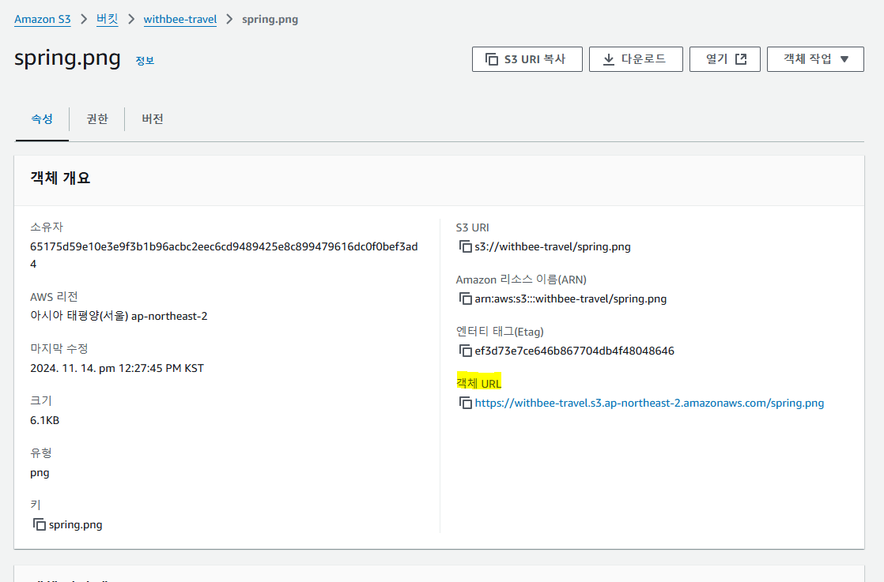This screenshot has width=884, height=582.
Task: Switch to the 버전 tab
Action: click(153, 118)
